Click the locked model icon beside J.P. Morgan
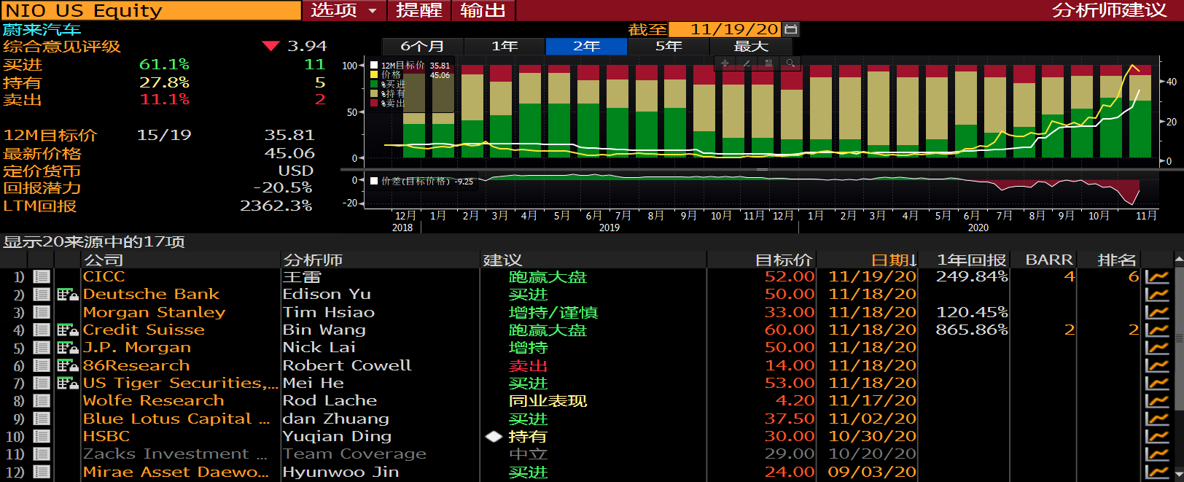The height and width of the screenshot is (482, 1184). (x=68, y=348)
